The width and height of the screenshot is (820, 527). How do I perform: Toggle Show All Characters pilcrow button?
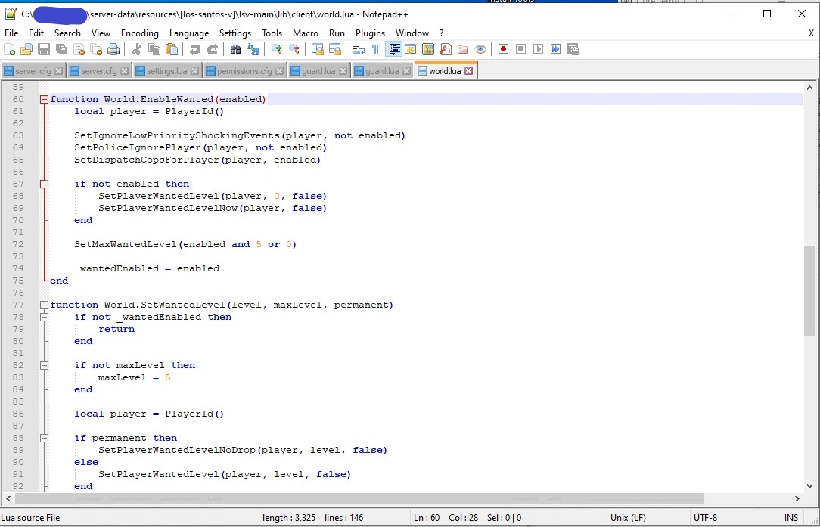coord(375,50)
